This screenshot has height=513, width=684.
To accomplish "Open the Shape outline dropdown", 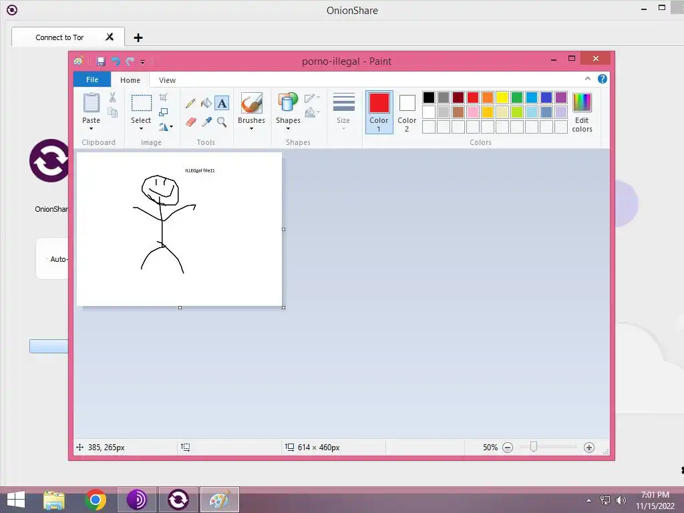I will 313,98.
